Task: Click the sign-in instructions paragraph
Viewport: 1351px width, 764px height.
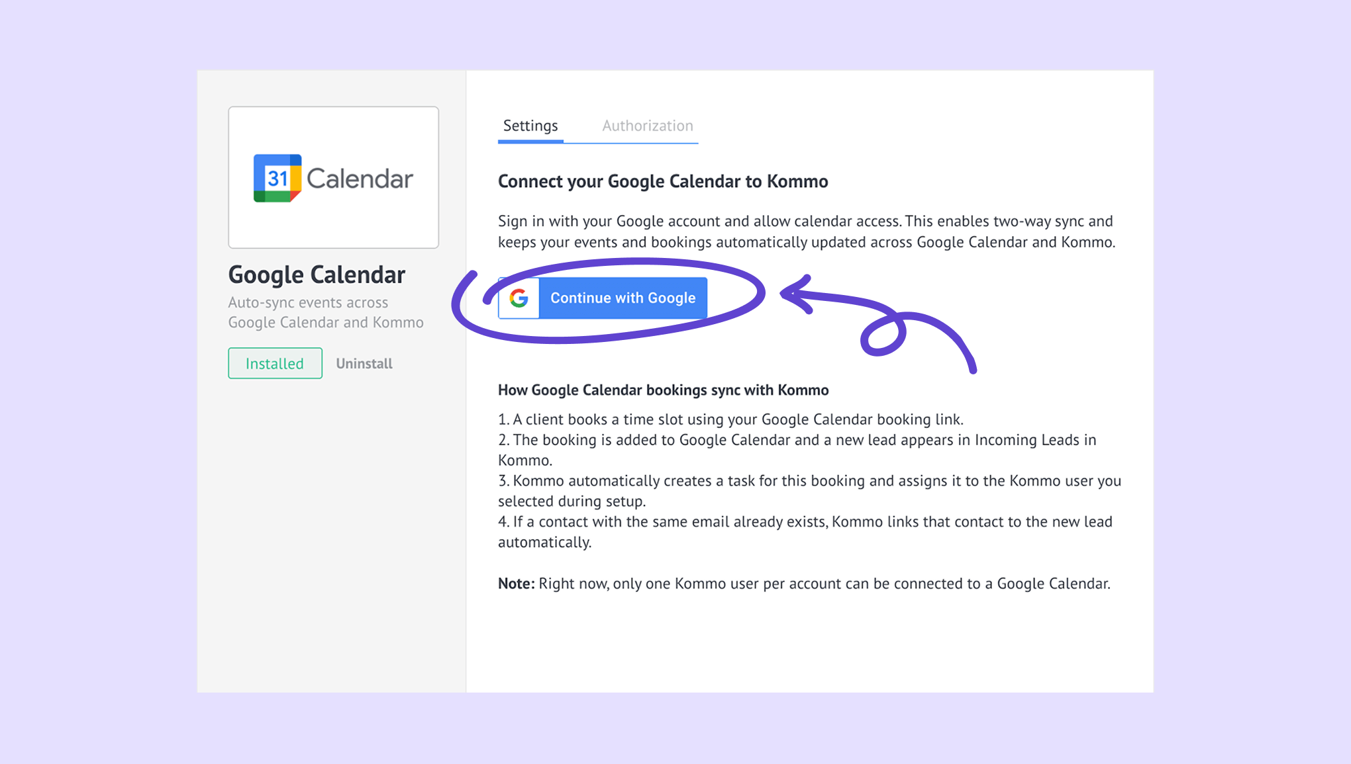Action: [806, 232]
